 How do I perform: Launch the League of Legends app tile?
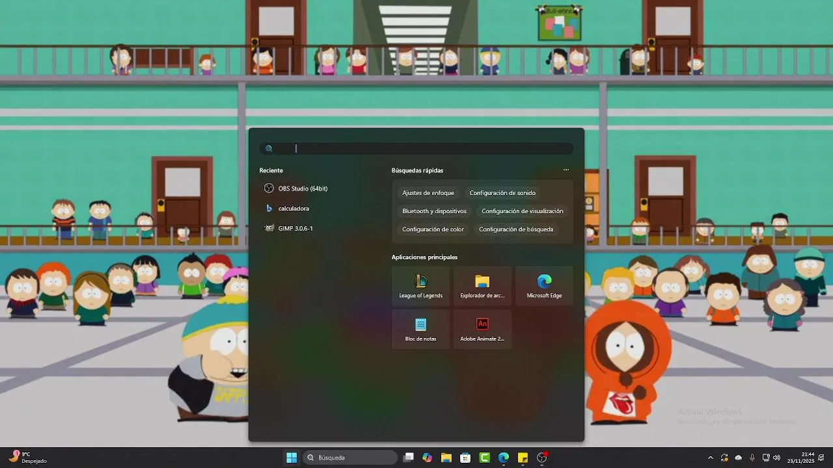[420, 286]
